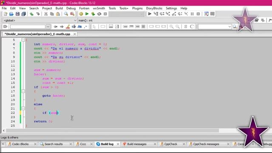Open a file using the folder icon
This screenshot has height=153, width=272.
click(x=11, y=14)
